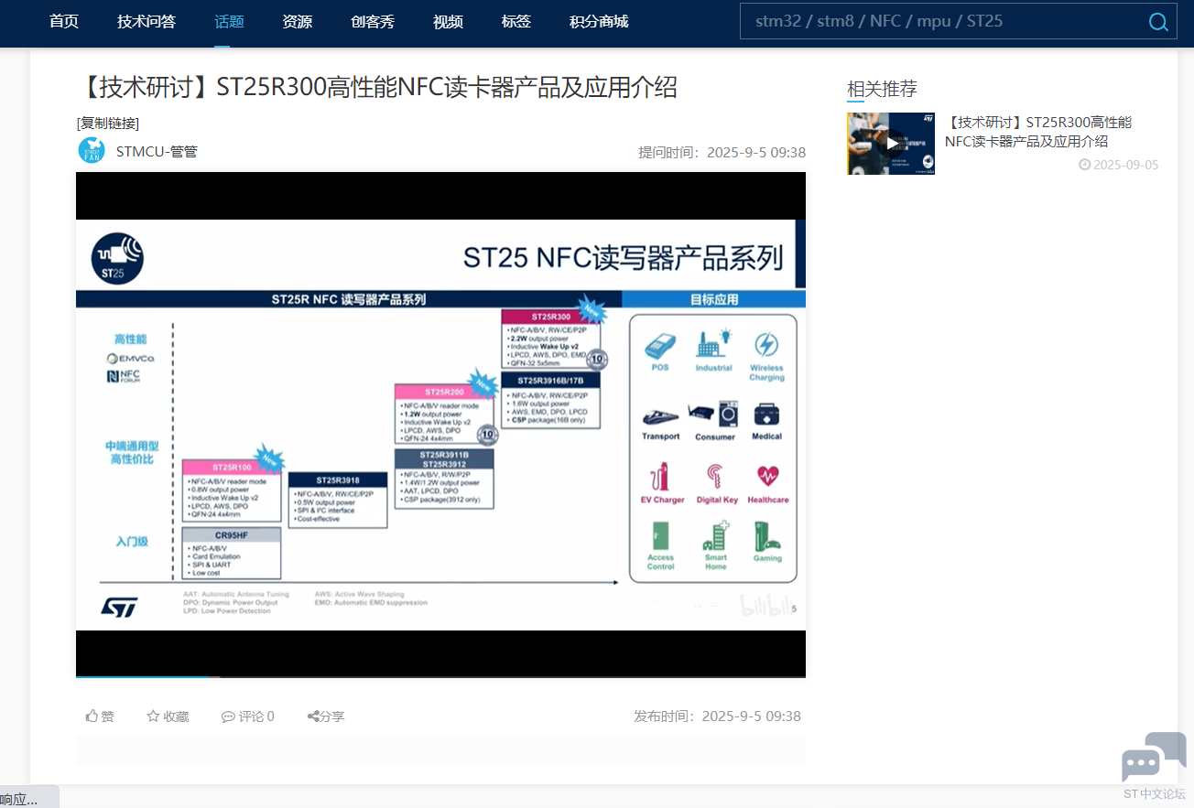Open the 资源 menu item

[298, 22]
